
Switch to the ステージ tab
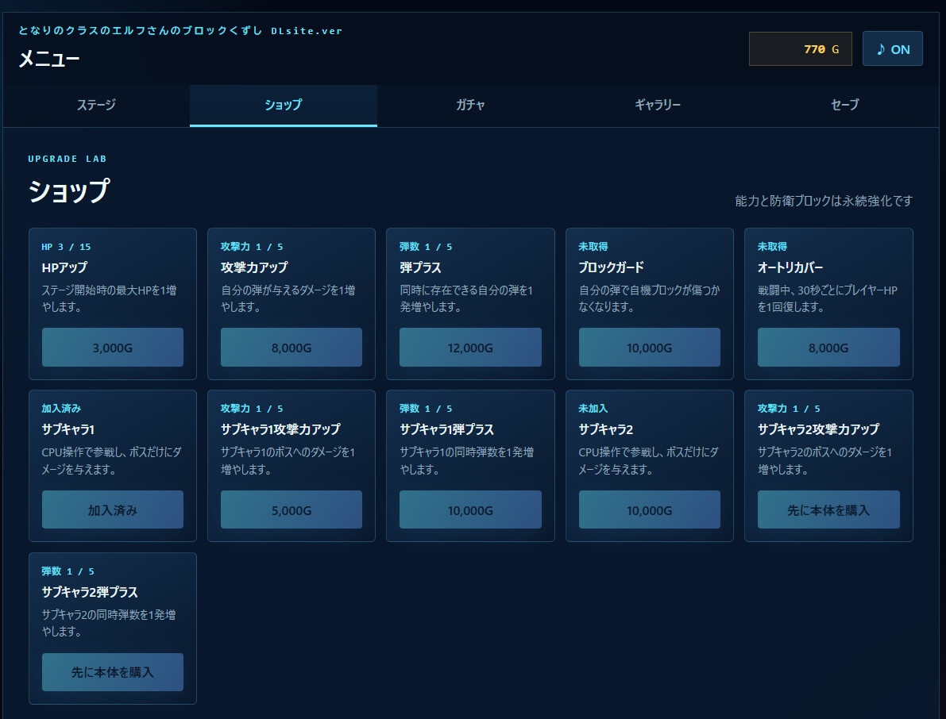pyautogui.click(x=96, y=105)
